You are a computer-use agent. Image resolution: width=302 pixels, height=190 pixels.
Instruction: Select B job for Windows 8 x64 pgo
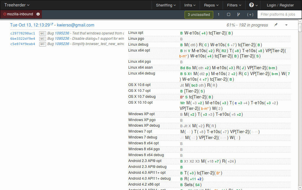click(181, 150)
